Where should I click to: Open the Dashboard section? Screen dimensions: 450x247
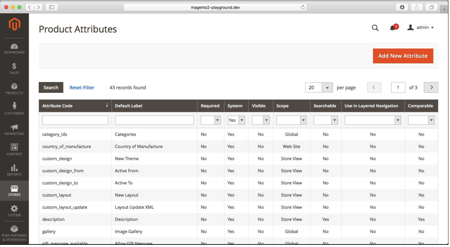[x=14, y=49]
